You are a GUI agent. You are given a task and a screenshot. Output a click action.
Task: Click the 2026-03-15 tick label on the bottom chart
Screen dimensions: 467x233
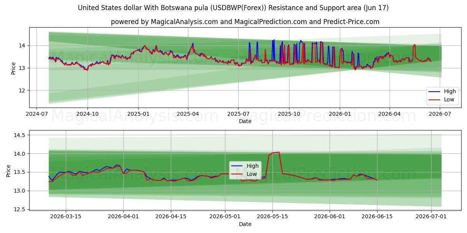pos(66,217)
